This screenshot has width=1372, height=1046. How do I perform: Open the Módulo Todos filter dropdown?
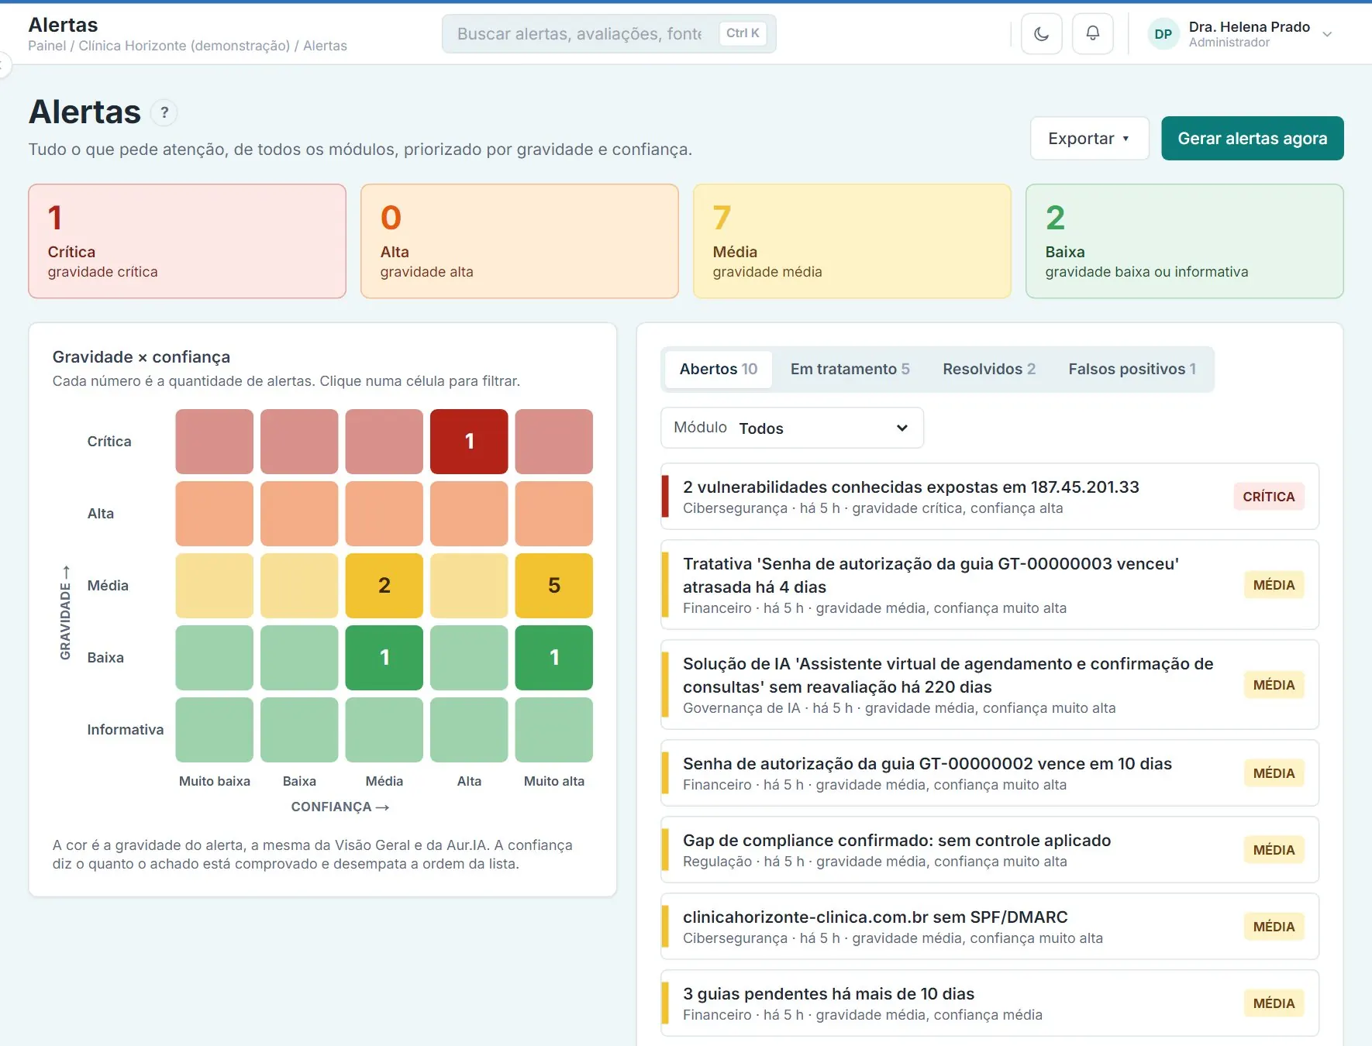click(791, 428)
